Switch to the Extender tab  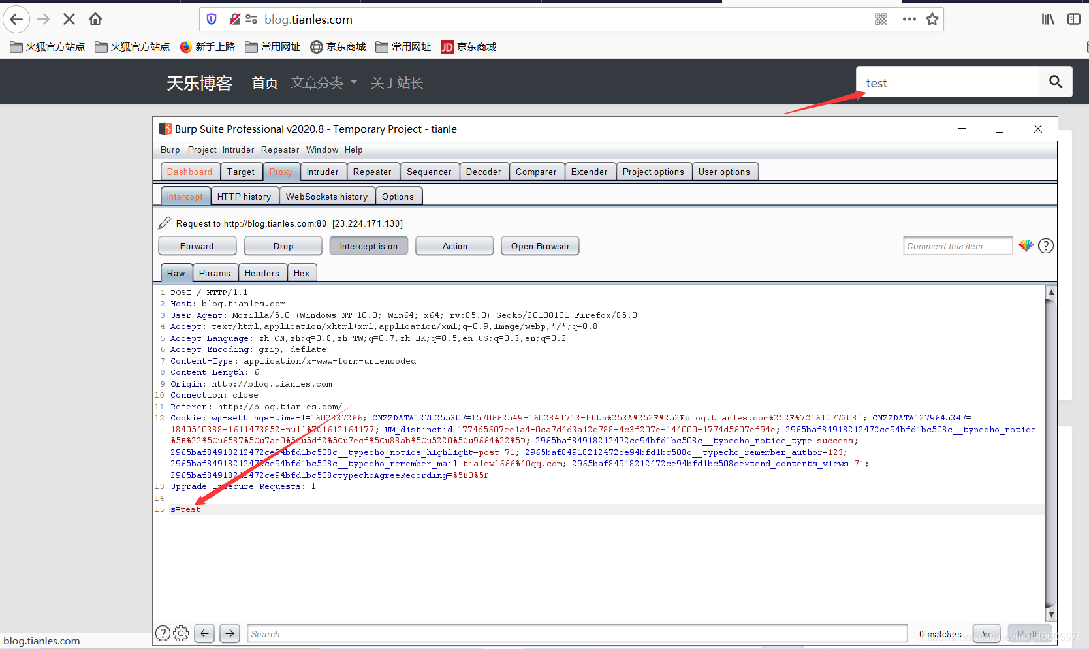590,172
